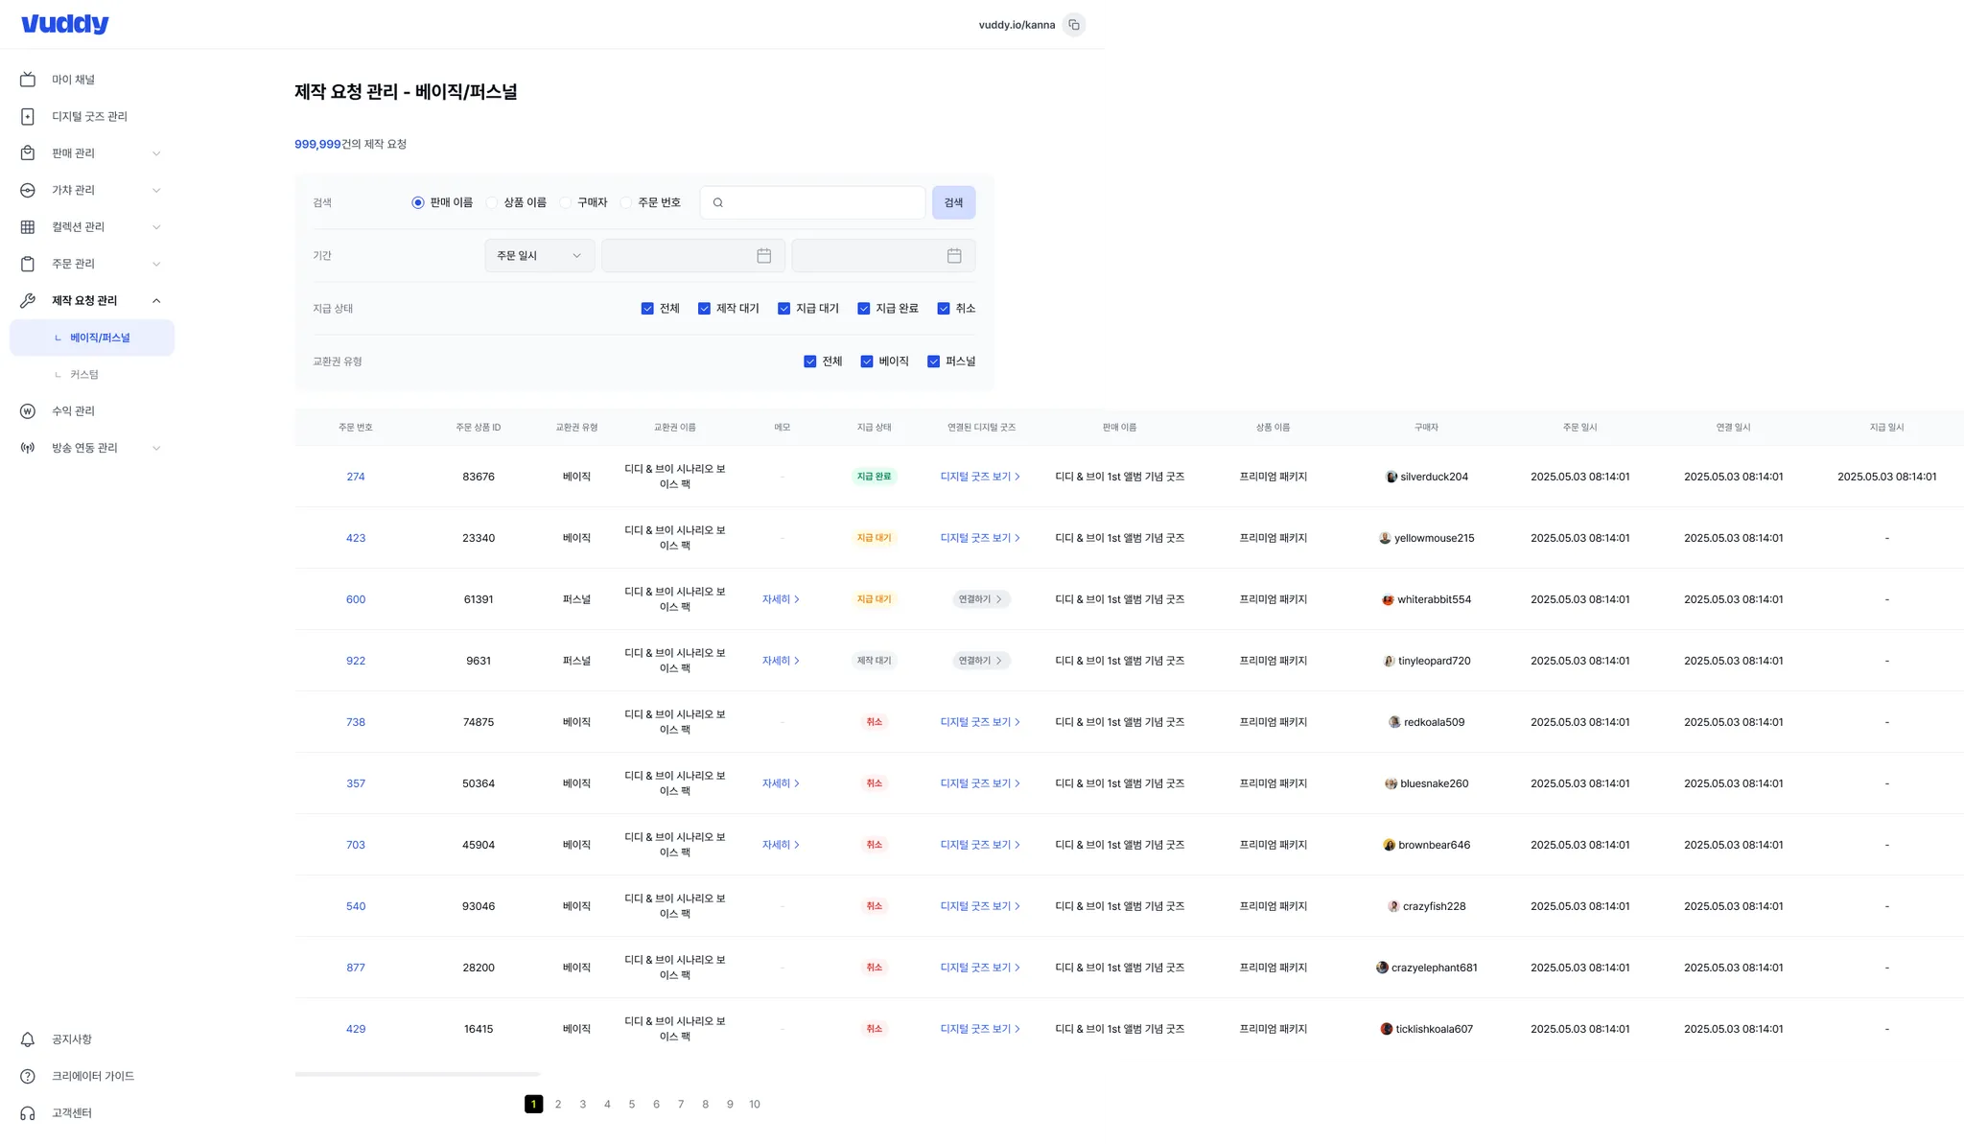
Task: Go to pagination page 5
Action: point(632,1105)
